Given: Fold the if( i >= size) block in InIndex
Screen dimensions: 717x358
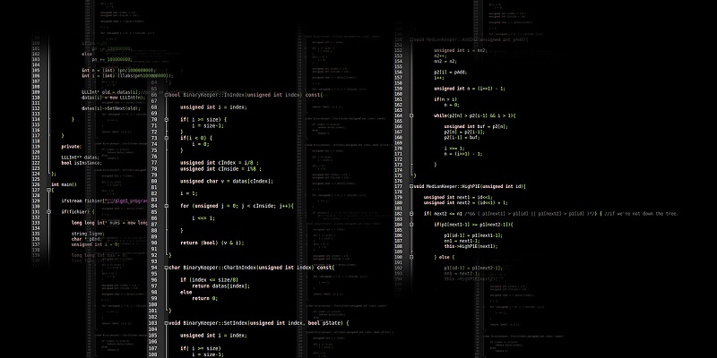Looking at the screenshot, I should point(167,119).
